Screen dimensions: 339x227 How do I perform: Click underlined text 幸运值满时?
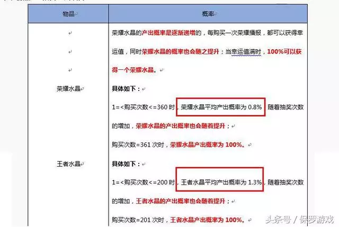[246, 52]
